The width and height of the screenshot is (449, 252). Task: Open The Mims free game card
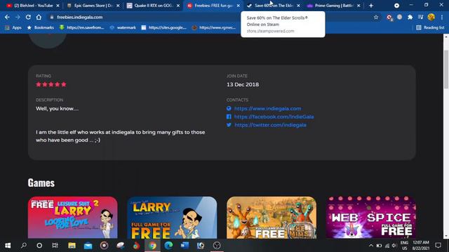pos(272,218)
